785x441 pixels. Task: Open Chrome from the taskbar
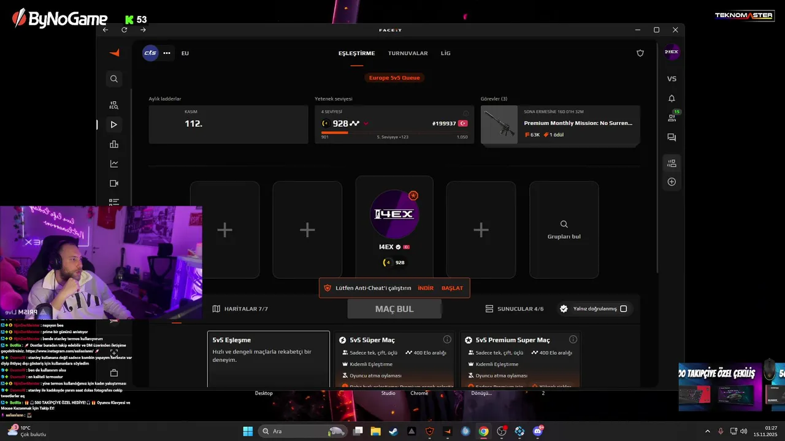(x=484, y=431)
